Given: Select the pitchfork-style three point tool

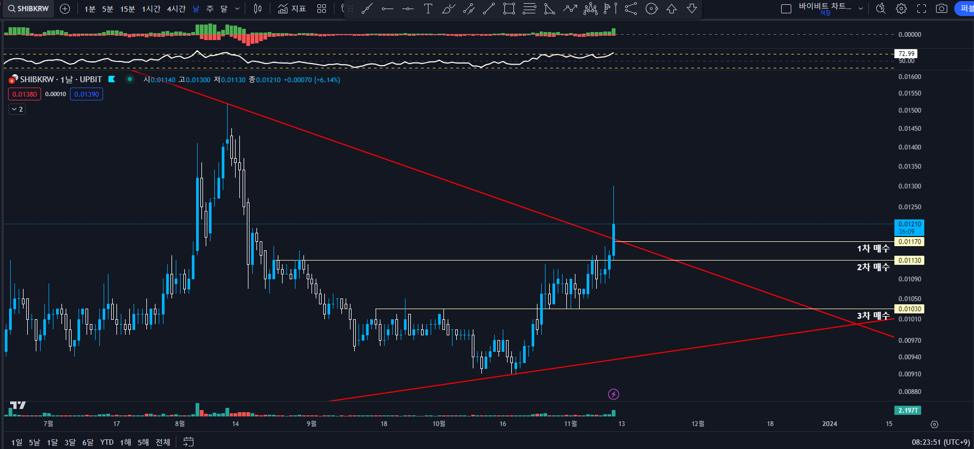Looking at the screenshot, I should tap(631, 9).
